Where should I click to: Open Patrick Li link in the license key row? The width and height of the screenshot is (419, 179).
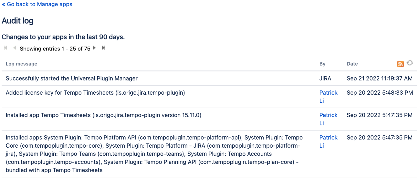[328, 97]
